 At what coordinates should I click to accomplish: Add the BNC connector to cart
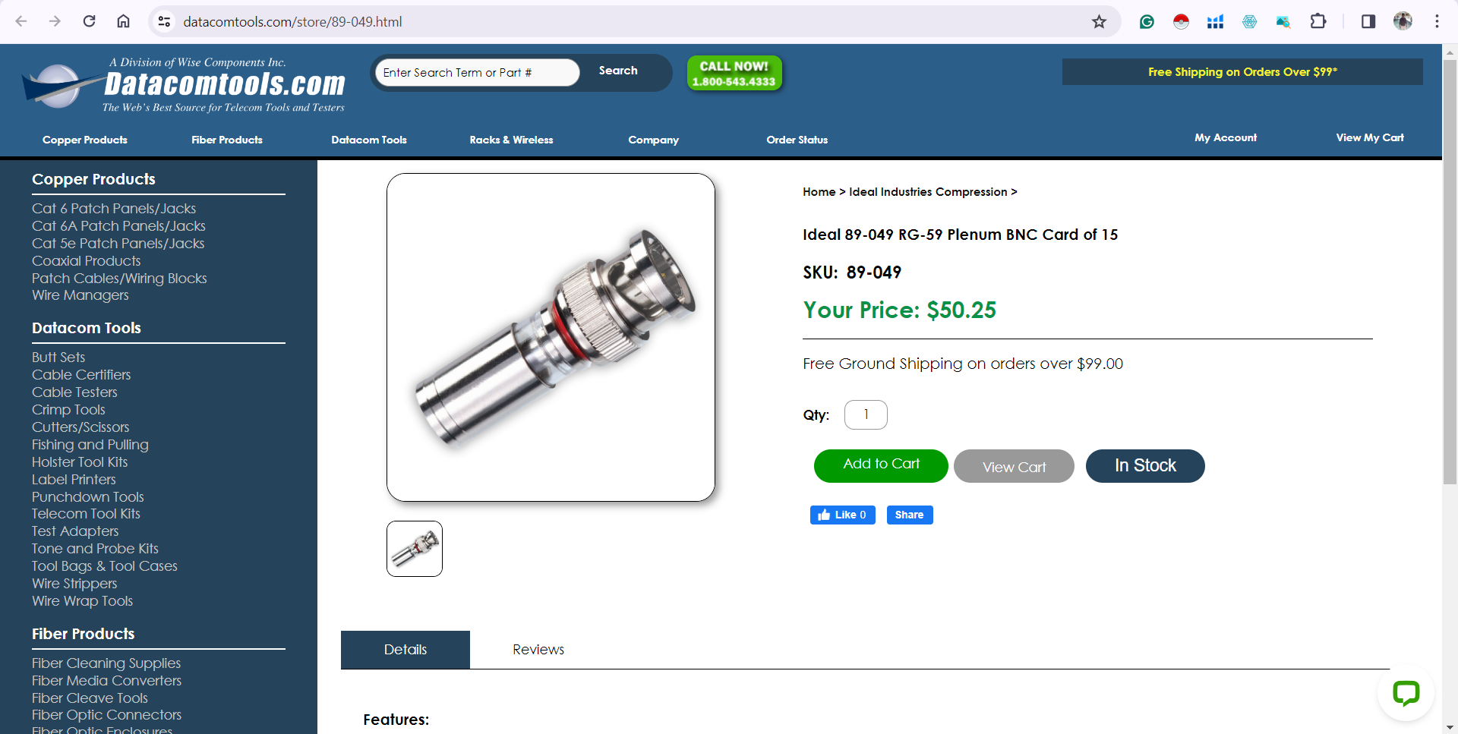[881, 465]
